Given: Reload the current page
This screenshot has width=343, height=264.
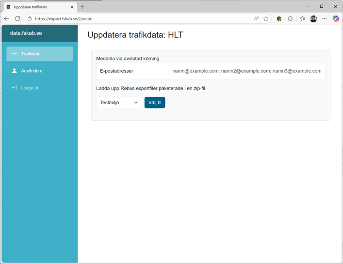Looking at the screenshot, I should 17,19.
